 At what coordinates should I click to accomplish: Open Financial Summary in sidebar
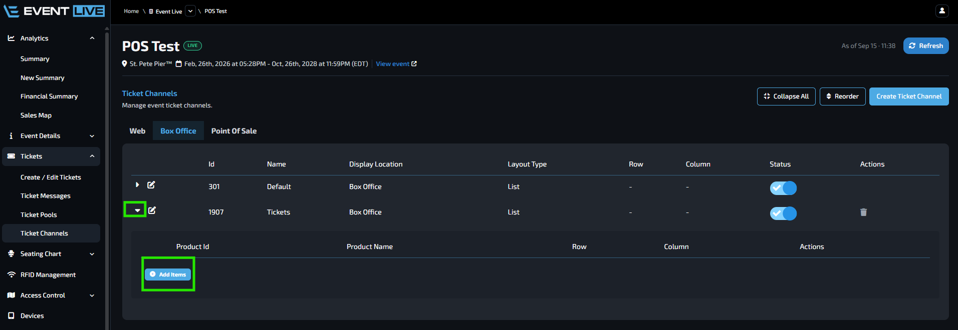pos(49,96)
